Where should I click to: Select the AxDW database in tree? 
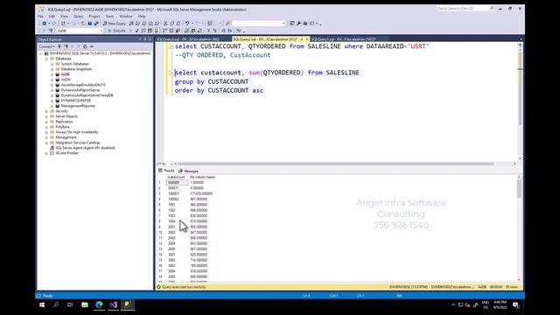click(x=66, y=80)
